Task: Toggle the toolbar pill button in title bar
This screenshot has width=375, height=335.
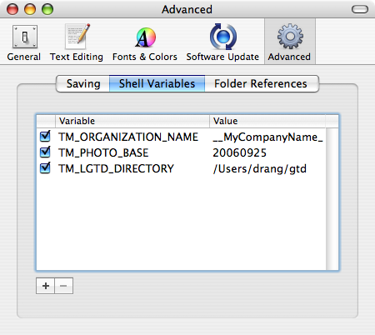Action: [360, 9]
